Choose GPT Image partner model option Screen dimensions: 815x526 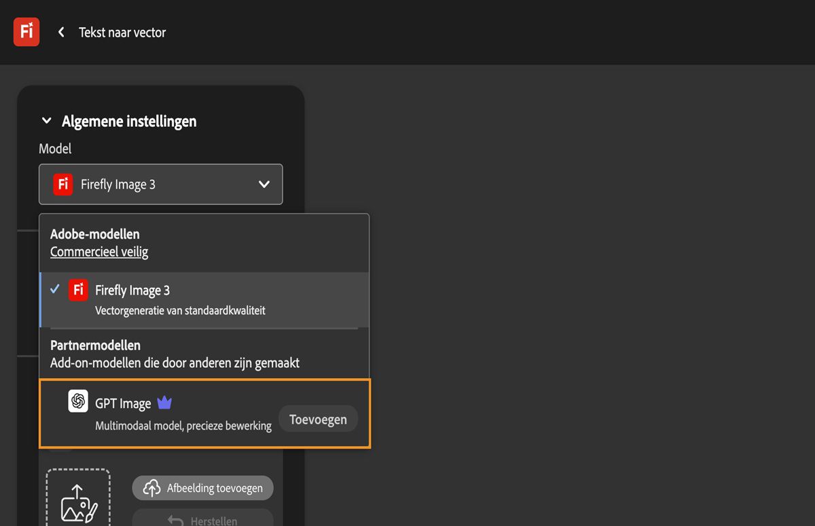(x=204, y=413)
